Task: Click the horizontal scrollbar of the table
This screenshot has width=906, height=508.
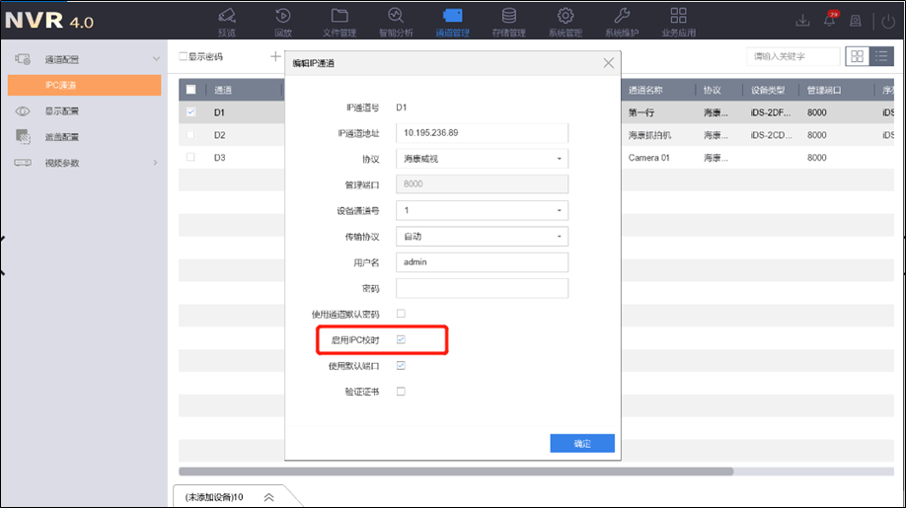Action: coord(456,472)
